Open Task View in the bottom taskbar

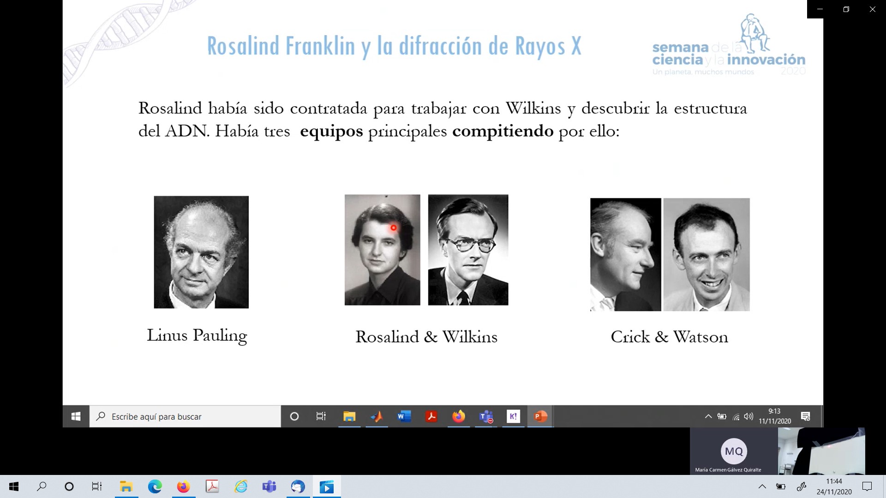pyautogui.click(x=96, y=486)
